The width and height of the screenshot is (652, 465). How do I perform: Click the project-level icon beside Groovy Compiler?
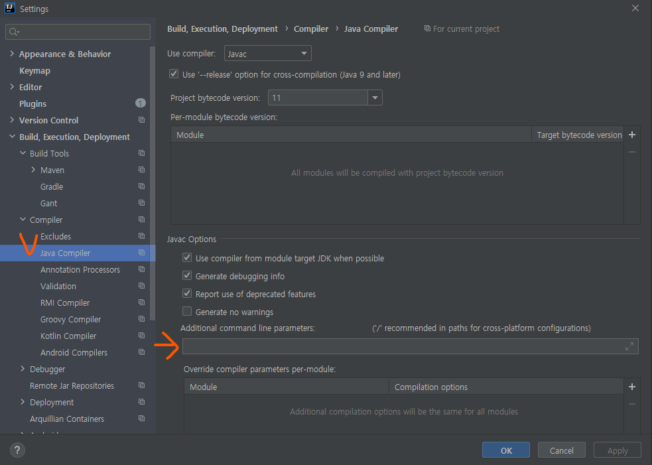click(141, 319)
